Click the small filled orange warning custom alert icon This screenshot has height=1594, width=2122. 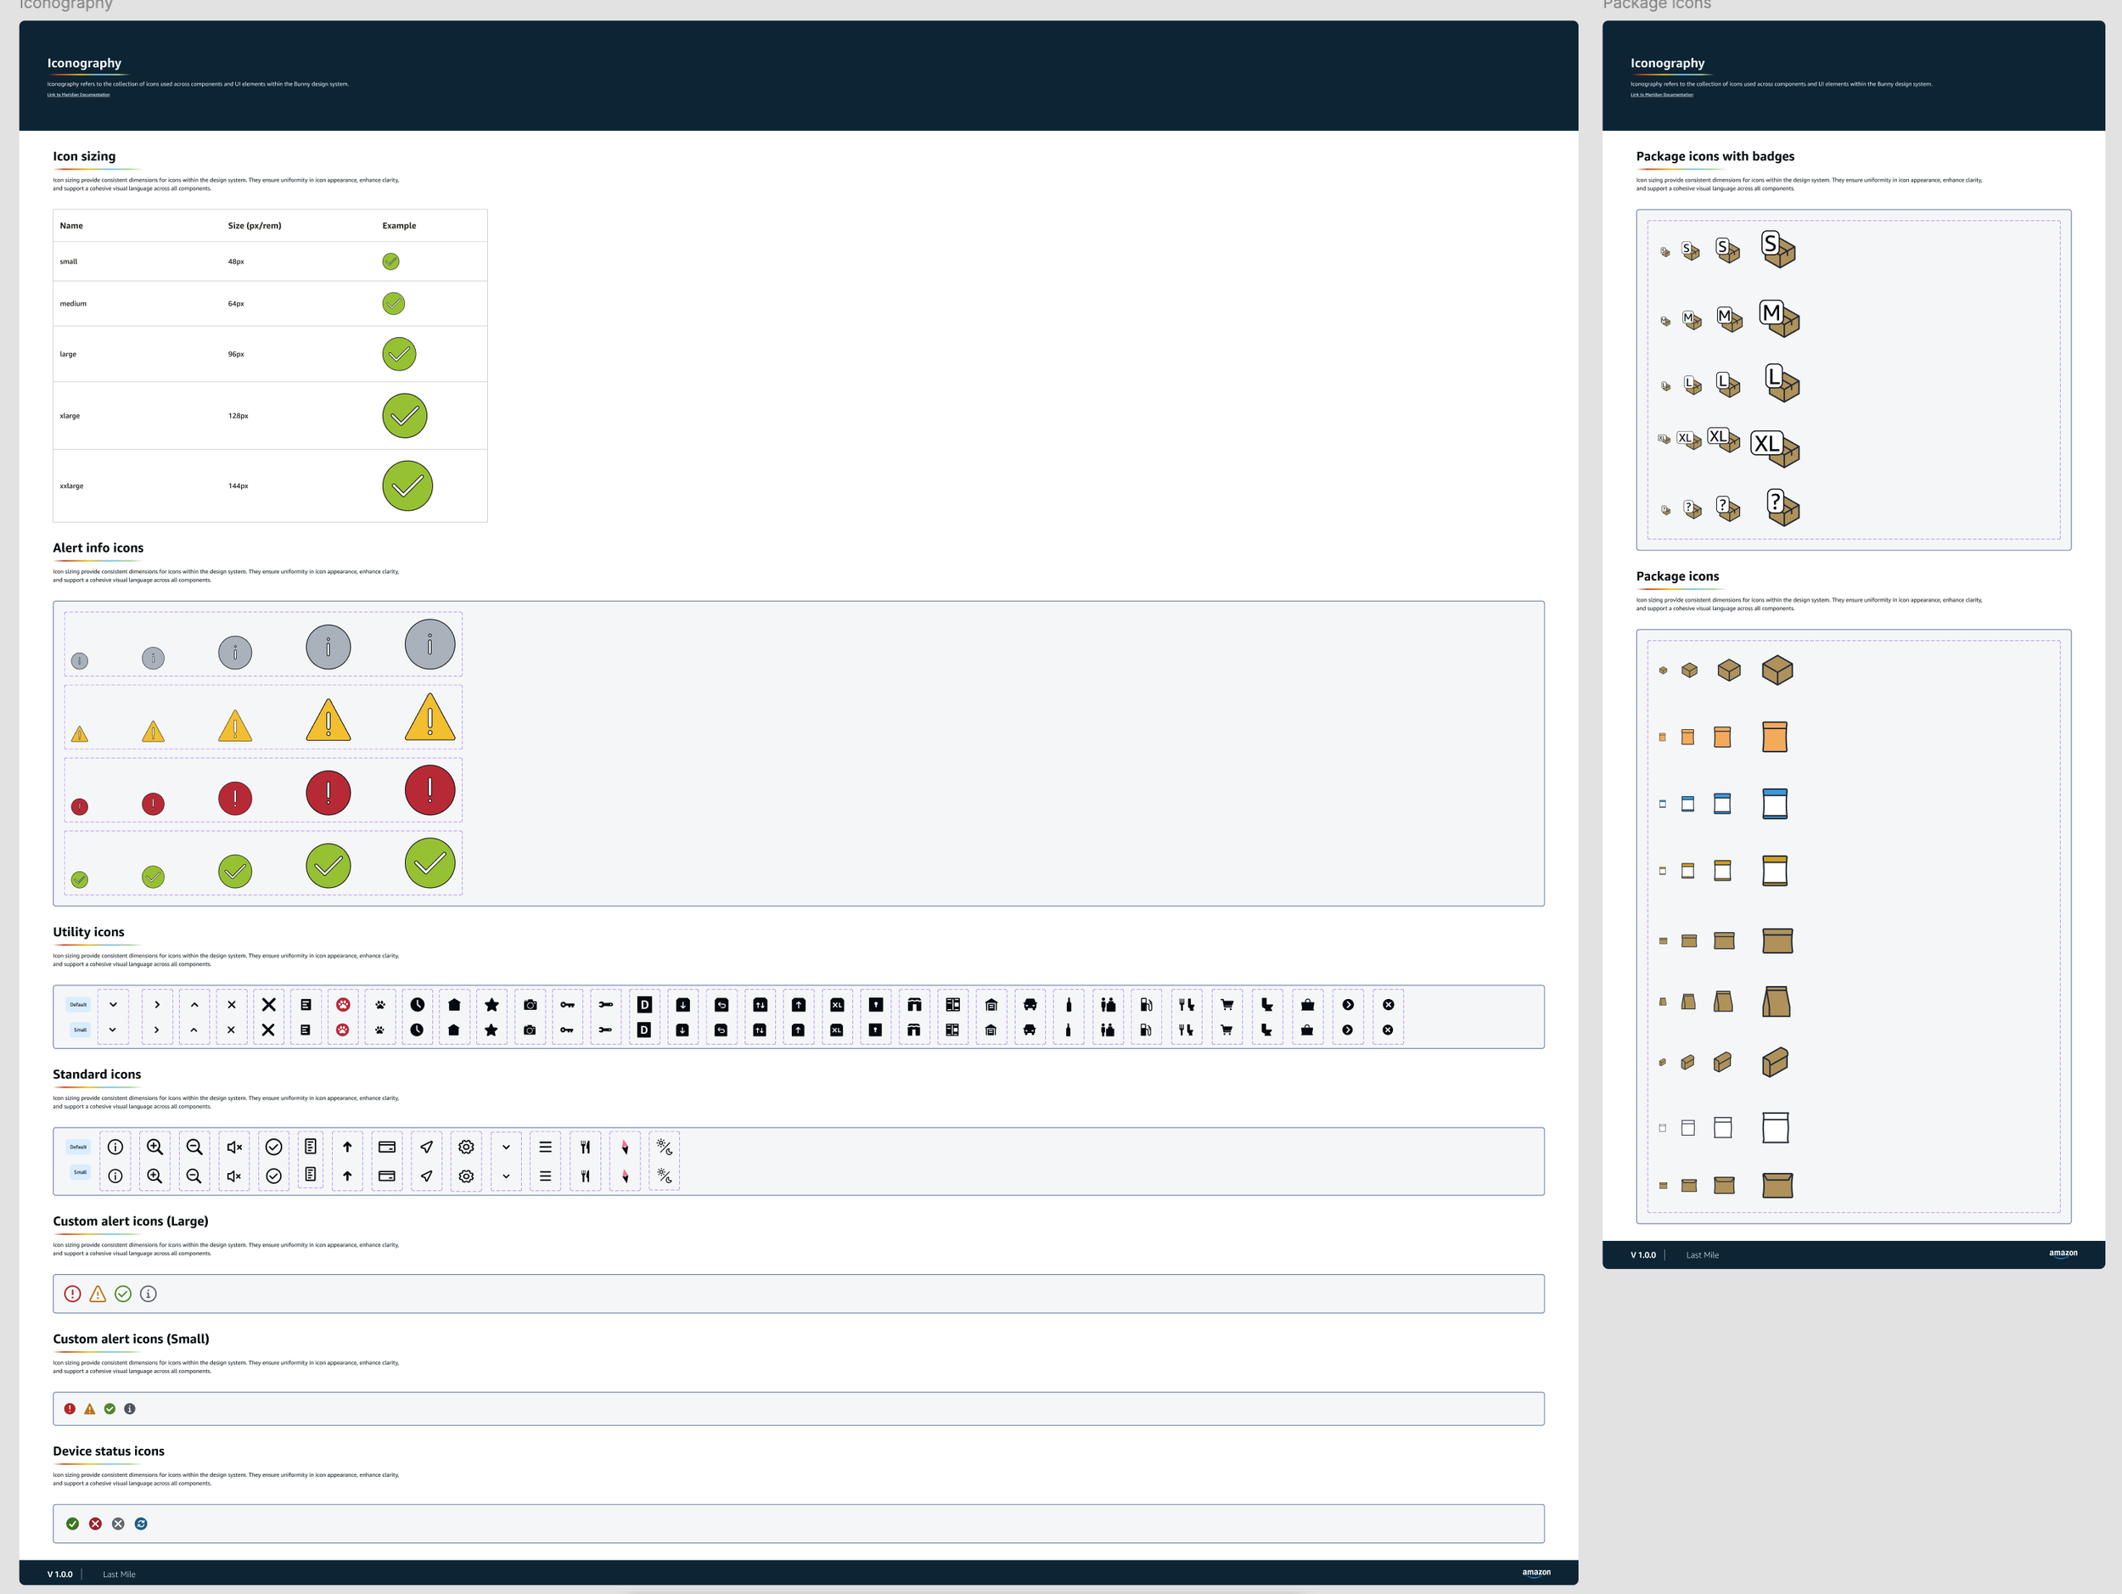coord(89,1409)
